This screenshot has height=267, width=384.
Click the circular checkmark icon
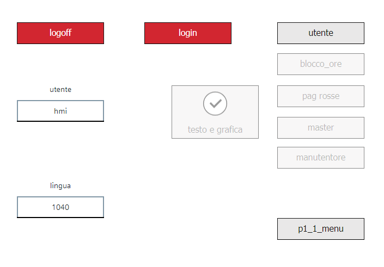pos(215,103)
